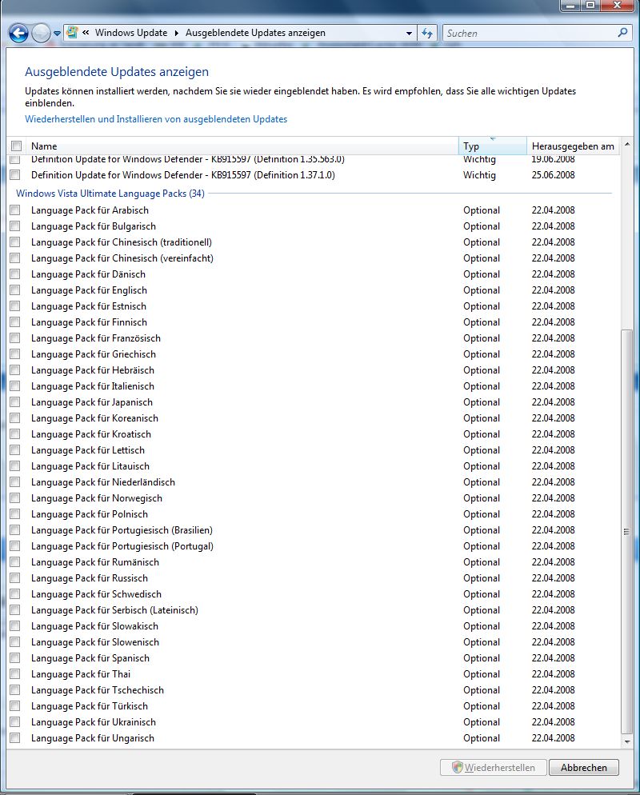Click the refresh icon next to address bar
Screen dimensions: 640x795
click(427, 34)
